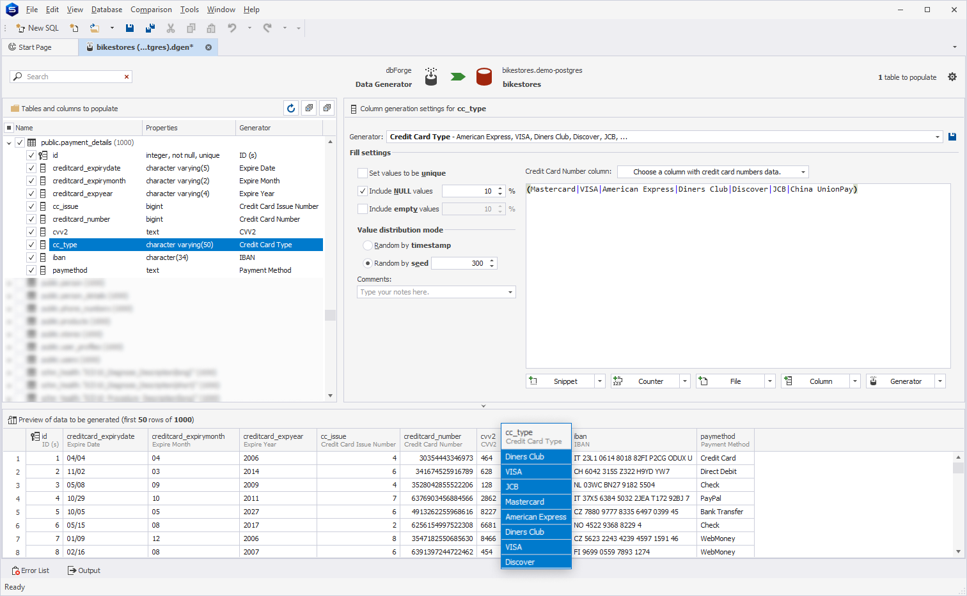Toggle Include NULL values checkbox
The width and height of the screenshot is (967, 596).
(363, 191)
